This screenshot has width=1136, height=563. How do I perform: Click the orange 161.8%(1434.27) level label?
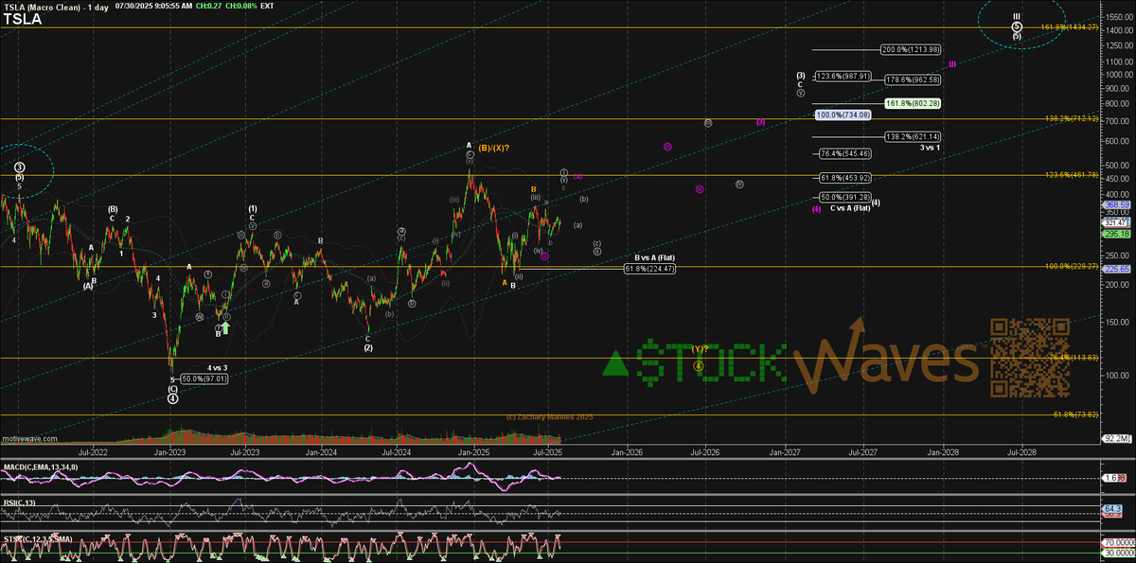click(x=1068, y=27)
